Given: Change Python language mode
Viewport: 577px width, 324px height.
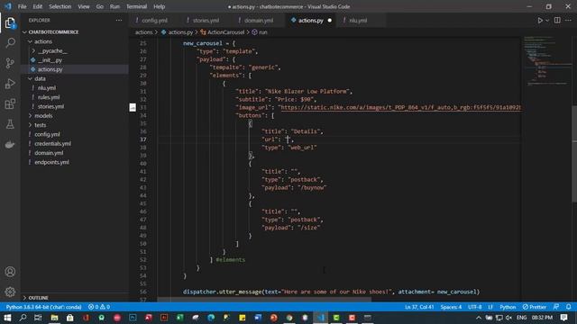Looking at the screenshot, I should click(x=508, y=307).
